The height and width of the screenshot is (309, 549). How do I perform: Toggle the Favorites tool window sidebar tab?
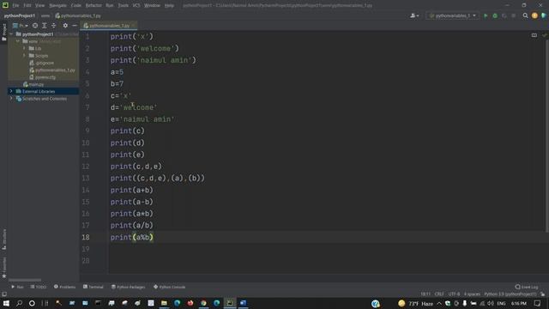[3, 268]
